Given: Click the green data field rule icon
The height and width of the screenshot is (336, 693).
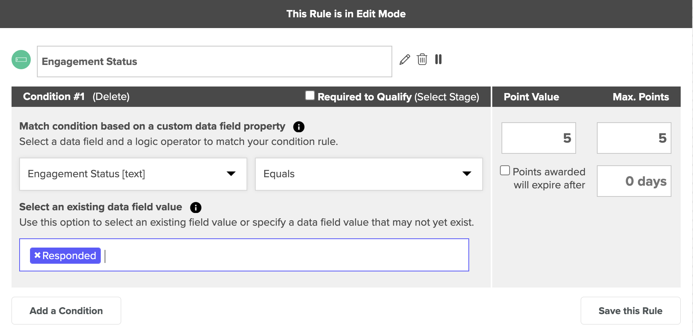Looking at the screenshot, I should pyautogui.click(x=21, y=60).
